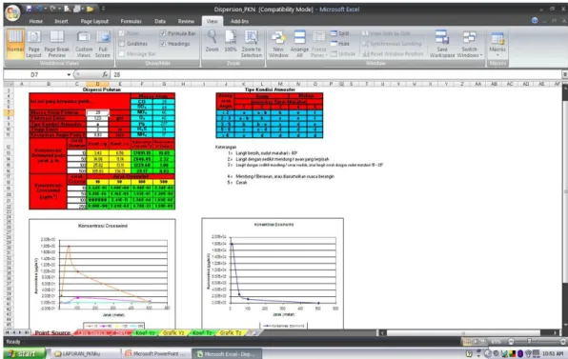Click the formula bar input showing 28
The height and width of the screenshot is (359, 568).
point(336,74)
